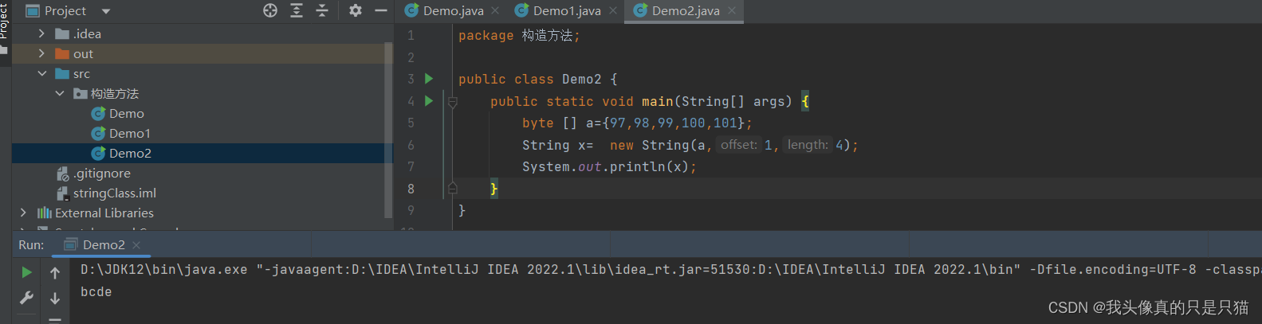Click the class name Demo2 in code
Screen dimensions: 1262x324
(x=582, y=79)
